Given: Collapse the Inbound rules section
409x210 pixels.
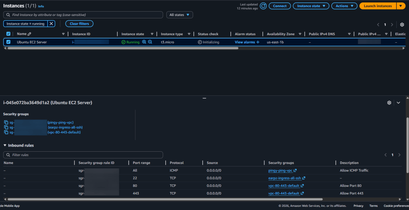Looking at the screenshot, I should click(5, 146).
